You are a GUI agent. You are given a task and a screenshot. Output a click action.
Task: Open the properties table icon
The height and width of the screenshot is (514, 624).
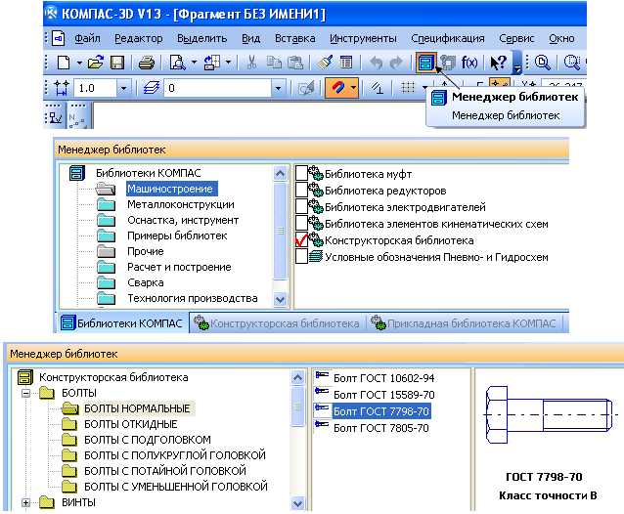click(x=346, y=63)
